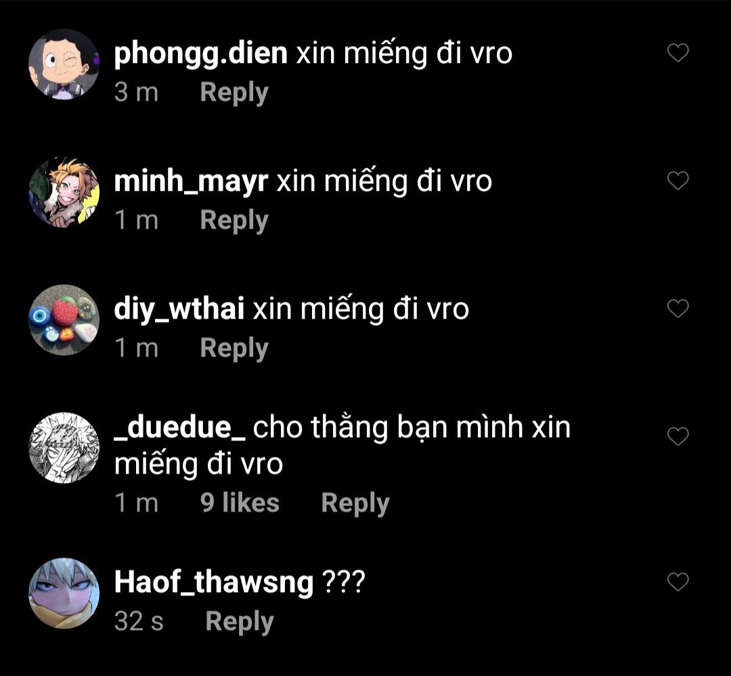Reply to Haof_thawsng's ??? comment
The width and height of the screenshot is (731, 676).
point(240,621)
